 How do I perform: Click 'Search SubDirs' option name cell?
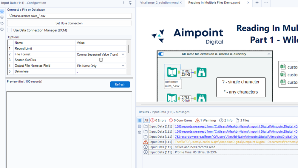[x=44, y=60]
